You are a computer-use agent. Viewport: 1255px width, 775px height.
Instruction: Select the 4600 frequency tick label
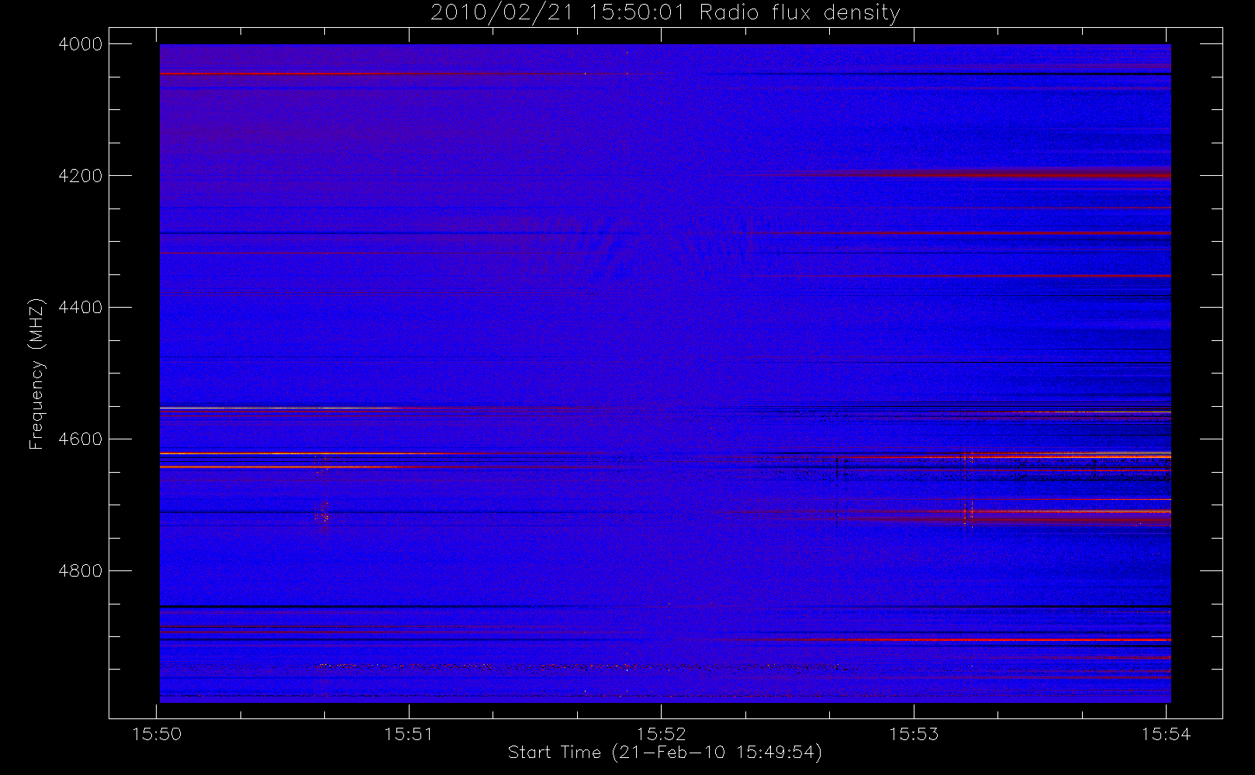[x=81, y=439]
